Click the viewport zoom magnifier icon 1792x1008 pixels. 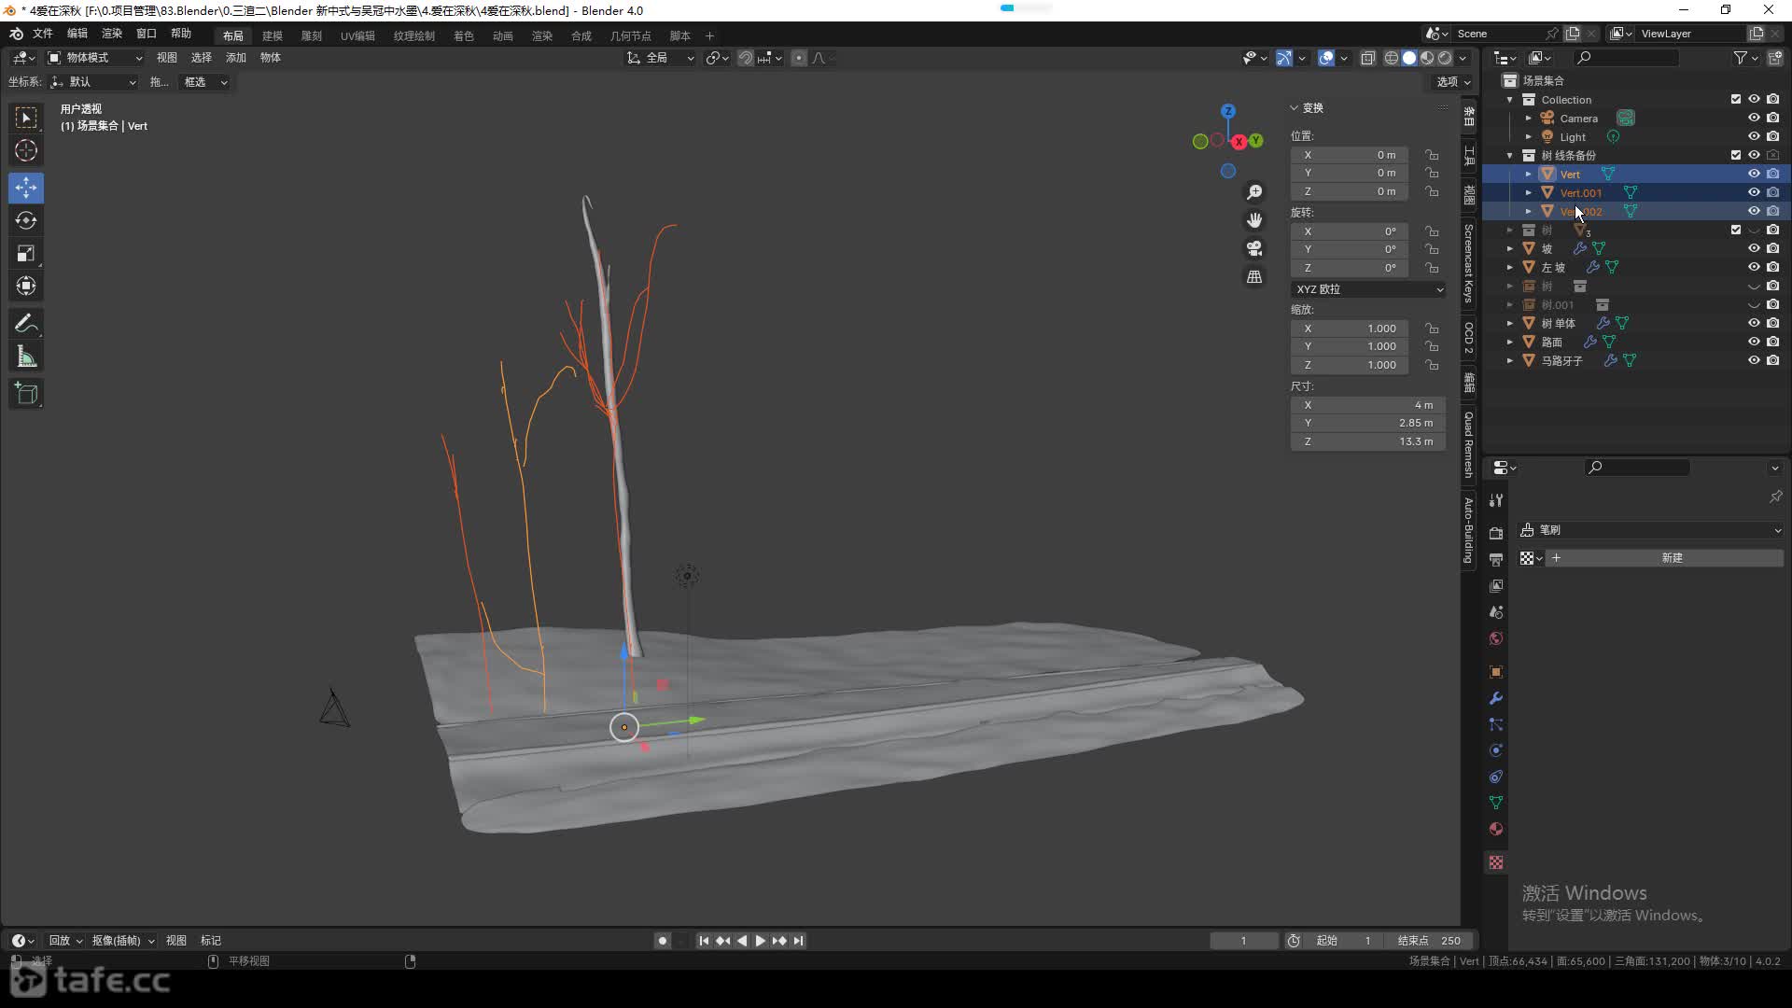coord(1254,191)
